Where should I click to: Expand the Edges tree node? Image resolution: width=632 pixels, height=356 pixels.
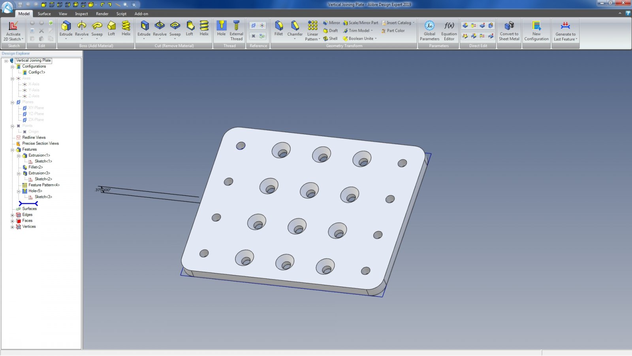pos(12,215)
